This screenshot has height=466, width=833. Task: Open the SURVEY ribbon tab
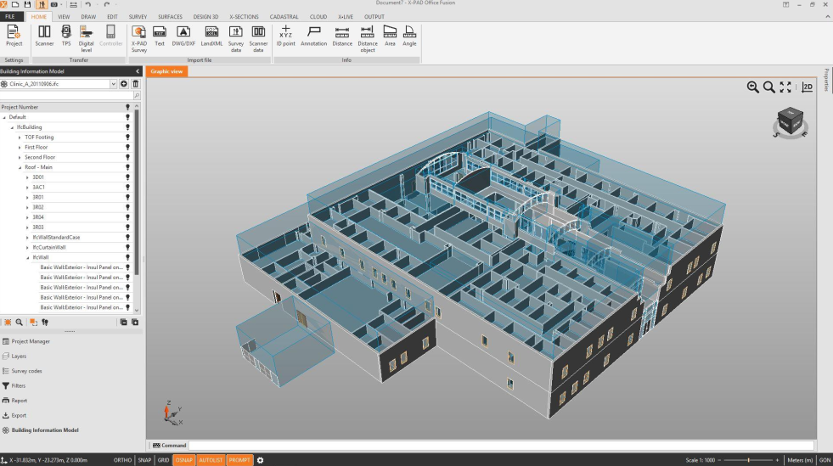coord(138,16)
